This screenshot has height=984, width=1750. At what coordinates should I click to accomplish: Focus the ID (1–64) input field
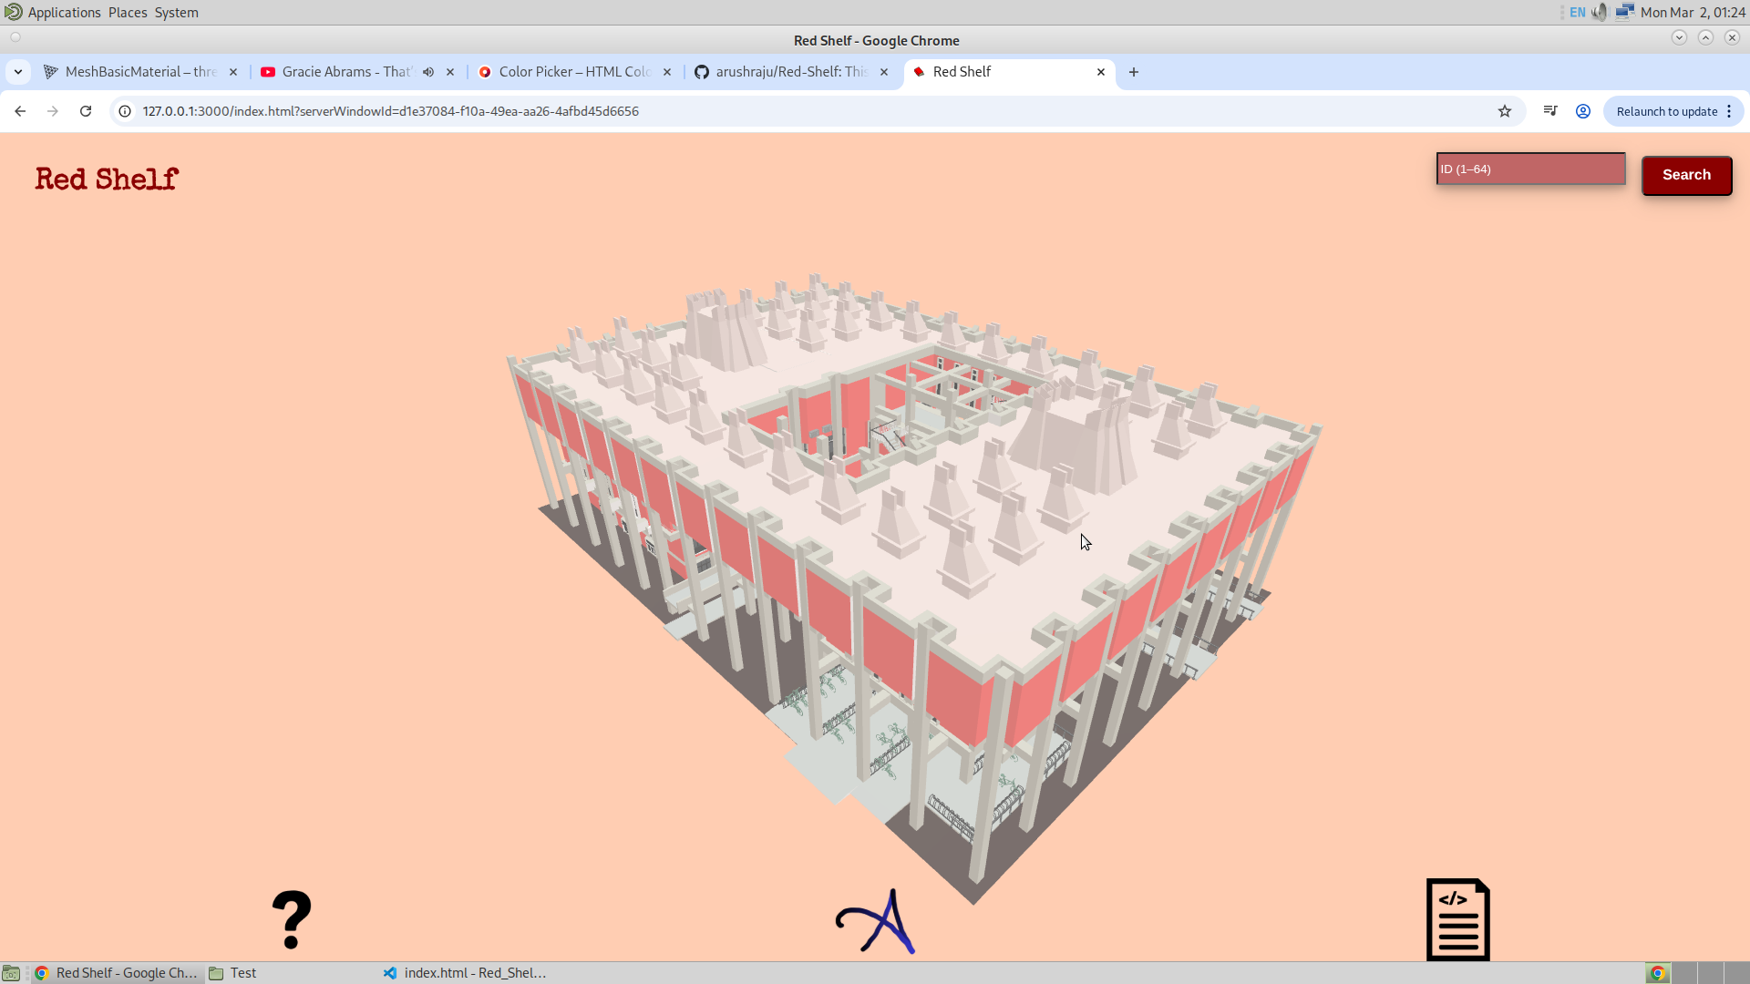1530,169
